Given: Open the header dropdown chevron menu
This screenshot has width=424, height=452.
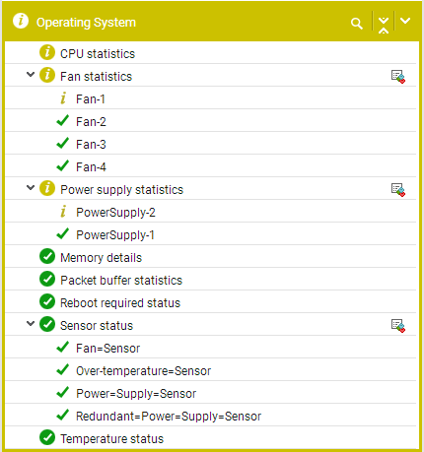Looking at the screenshot, I should 405,21.
